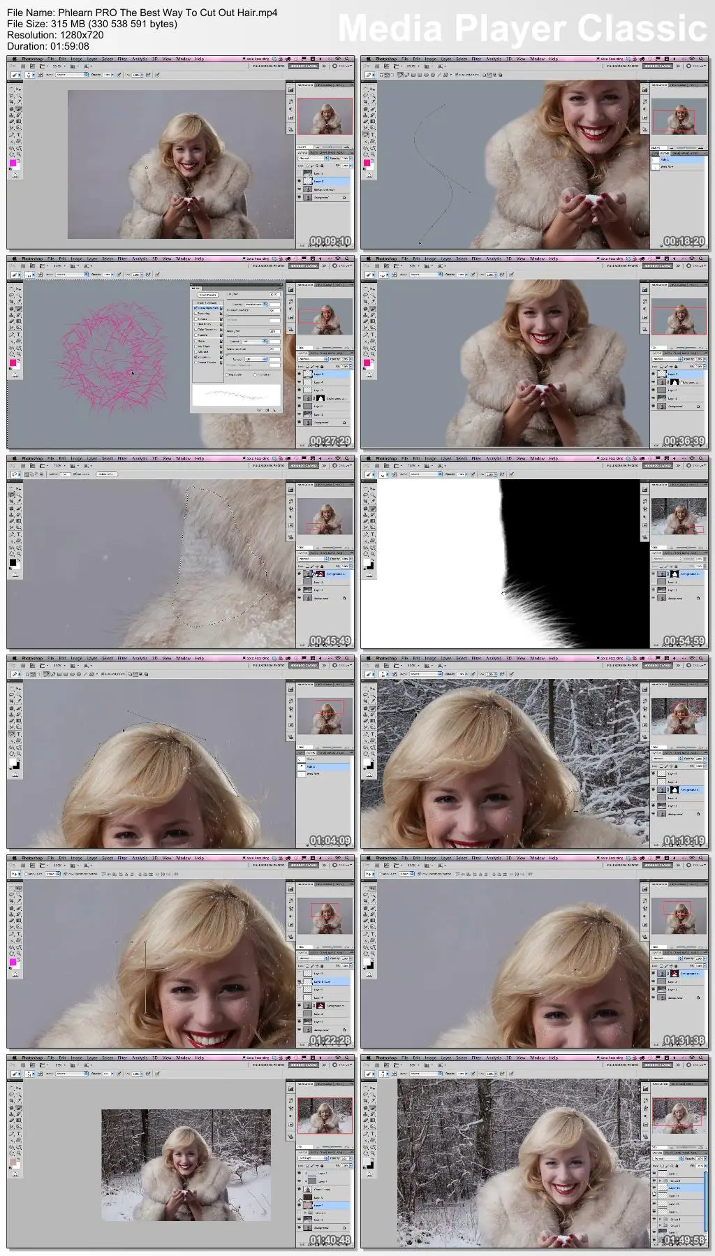
Task: Click swap colors arrow in 00:09:10 toolbox
Action: pos(19,159)
